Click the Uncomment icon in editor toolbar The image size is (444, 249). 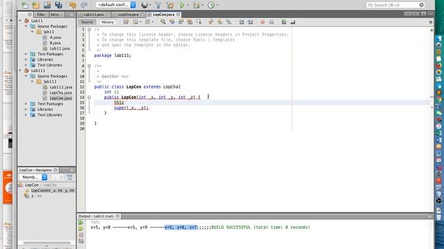pos(293,22)
